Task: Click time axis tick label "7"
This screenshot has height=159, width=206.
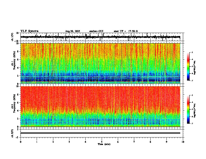Action: coord(134,142)
